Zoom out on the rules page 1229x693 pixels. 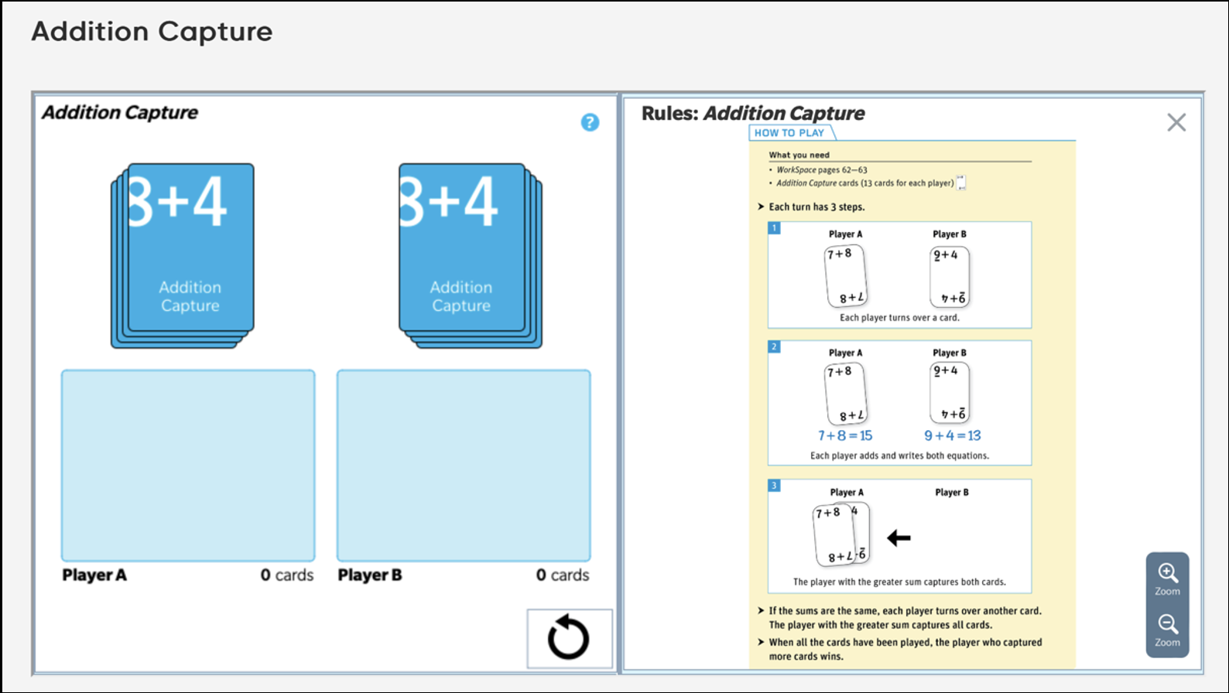pyautogui.click(x=1167, y=630)
